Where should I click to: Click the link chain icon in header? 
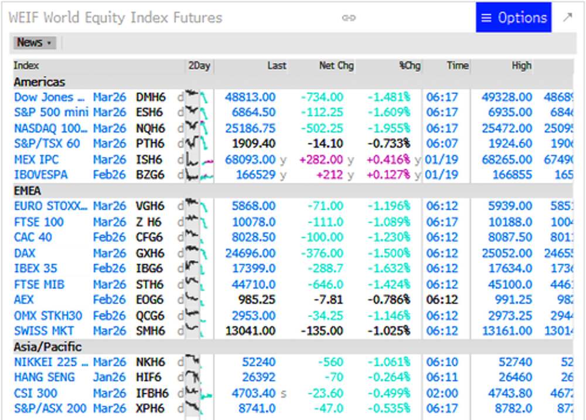[349, 18]
